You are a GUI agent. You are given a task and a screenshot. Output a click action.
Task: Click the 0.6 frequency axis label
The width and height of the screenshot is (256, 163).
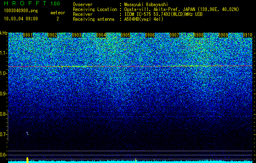coord(4,155)
